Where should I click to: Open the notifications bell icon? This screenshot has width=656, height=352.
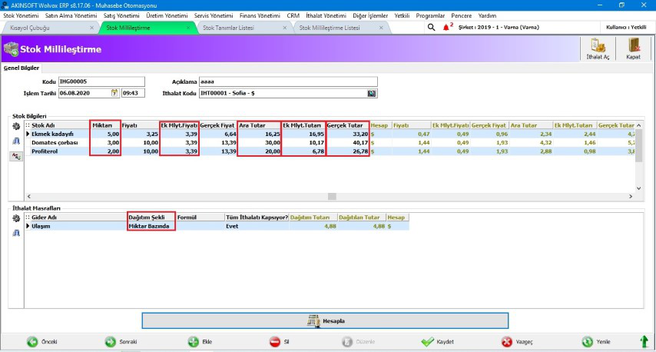tap(446, 28)
